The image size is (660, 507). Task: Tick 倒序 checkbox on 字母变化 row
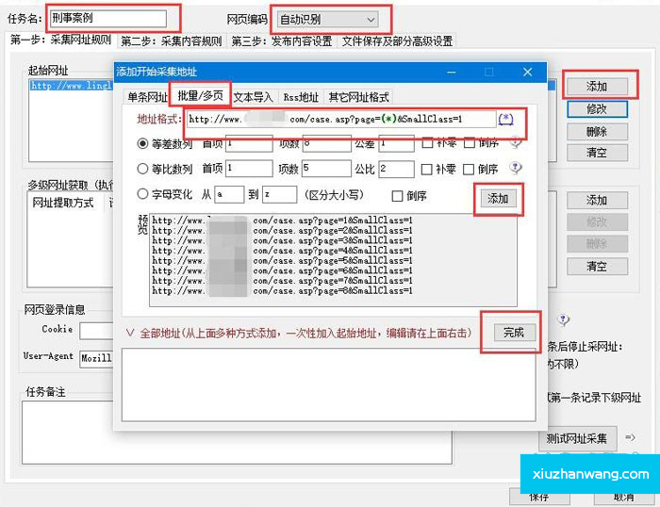pyautogui.click(x=397, y=196)
